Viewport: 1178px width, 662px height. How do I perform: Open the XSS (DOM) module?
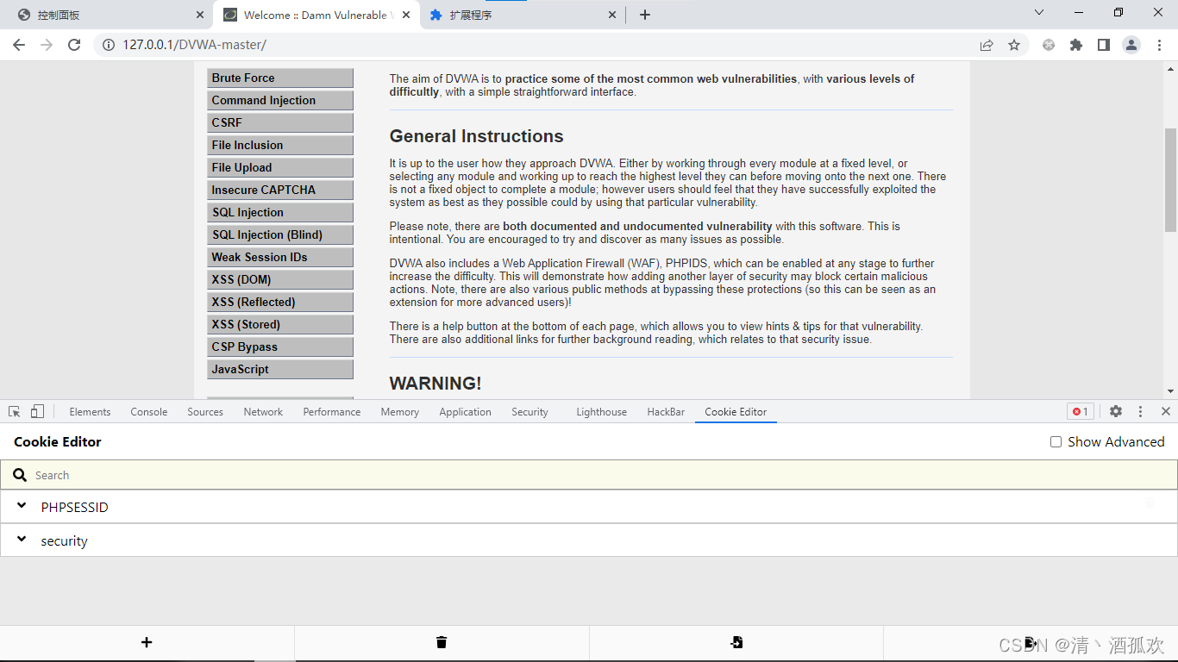280,279
